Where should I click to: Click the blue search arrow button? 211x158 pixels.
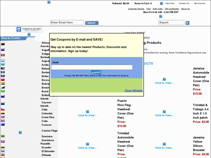(187, 23)
